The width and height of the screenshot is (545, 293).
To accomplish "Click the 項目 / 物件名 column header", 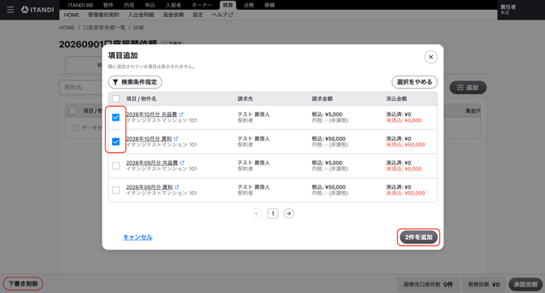I will pyautogui.click(x=141, y=98).
